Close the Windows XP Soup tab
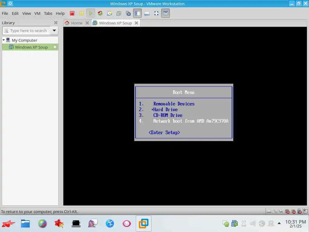 coord(136,23)
